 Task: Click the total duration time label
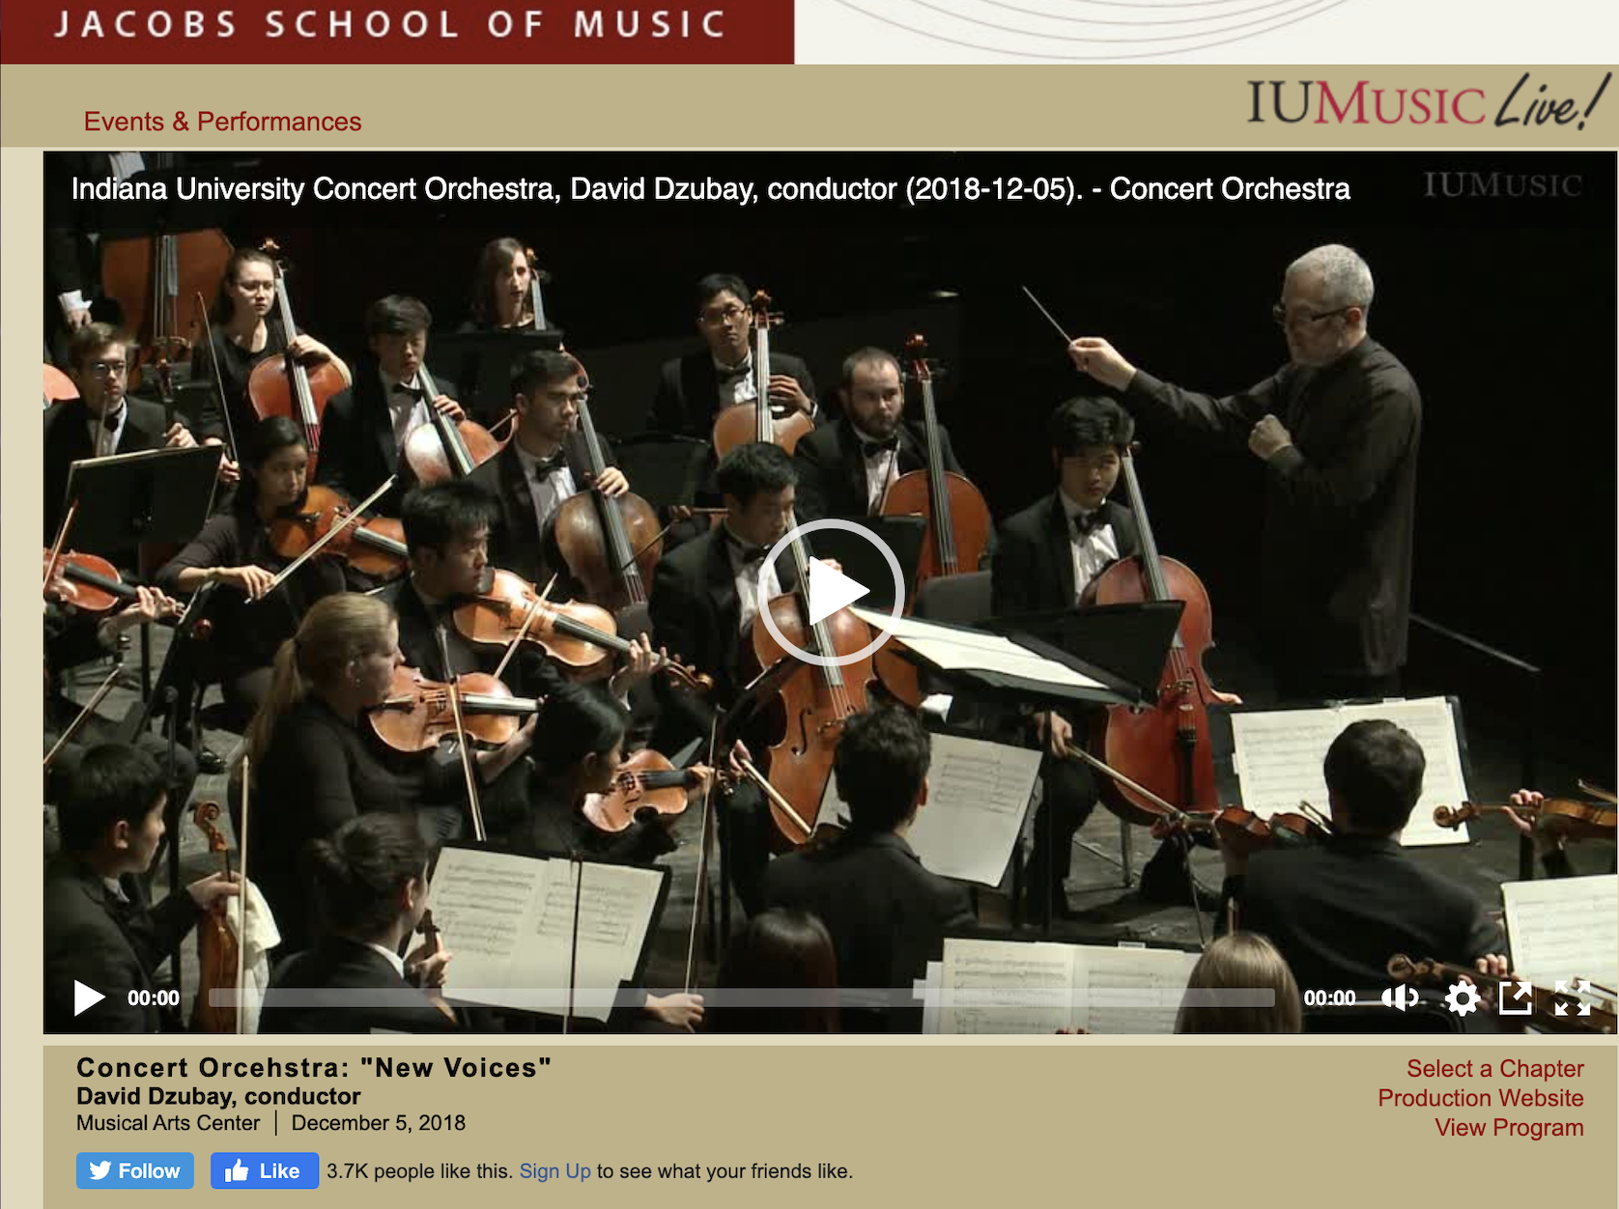(x=1329, y=998)
